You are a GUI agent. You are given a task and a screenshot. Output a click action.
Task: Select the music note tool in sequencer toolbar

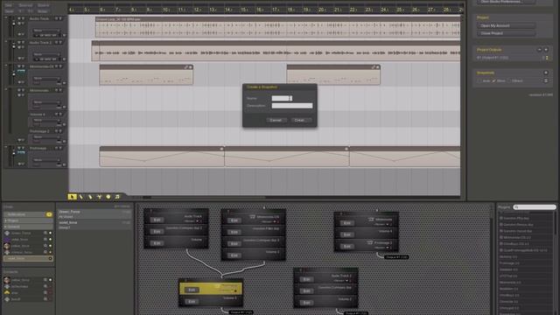[x=117, y=197]
